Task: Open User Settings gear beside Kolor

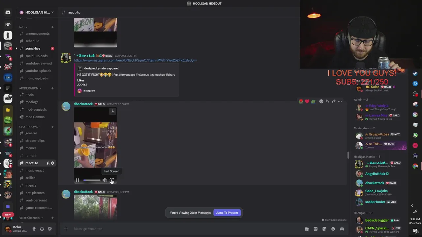Action: click(50, 229)
